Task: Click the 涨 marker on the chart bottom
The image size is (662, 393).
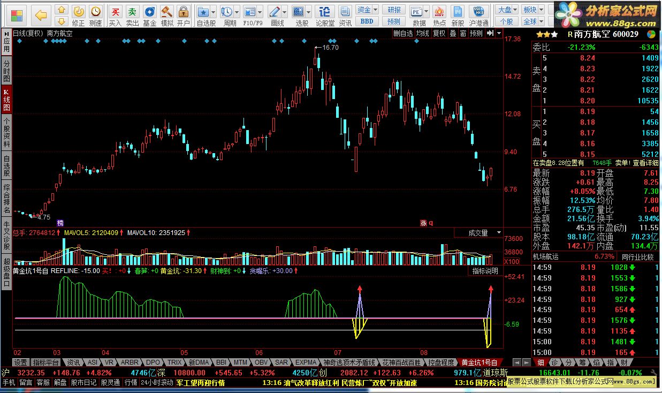Action: point(423,223)
